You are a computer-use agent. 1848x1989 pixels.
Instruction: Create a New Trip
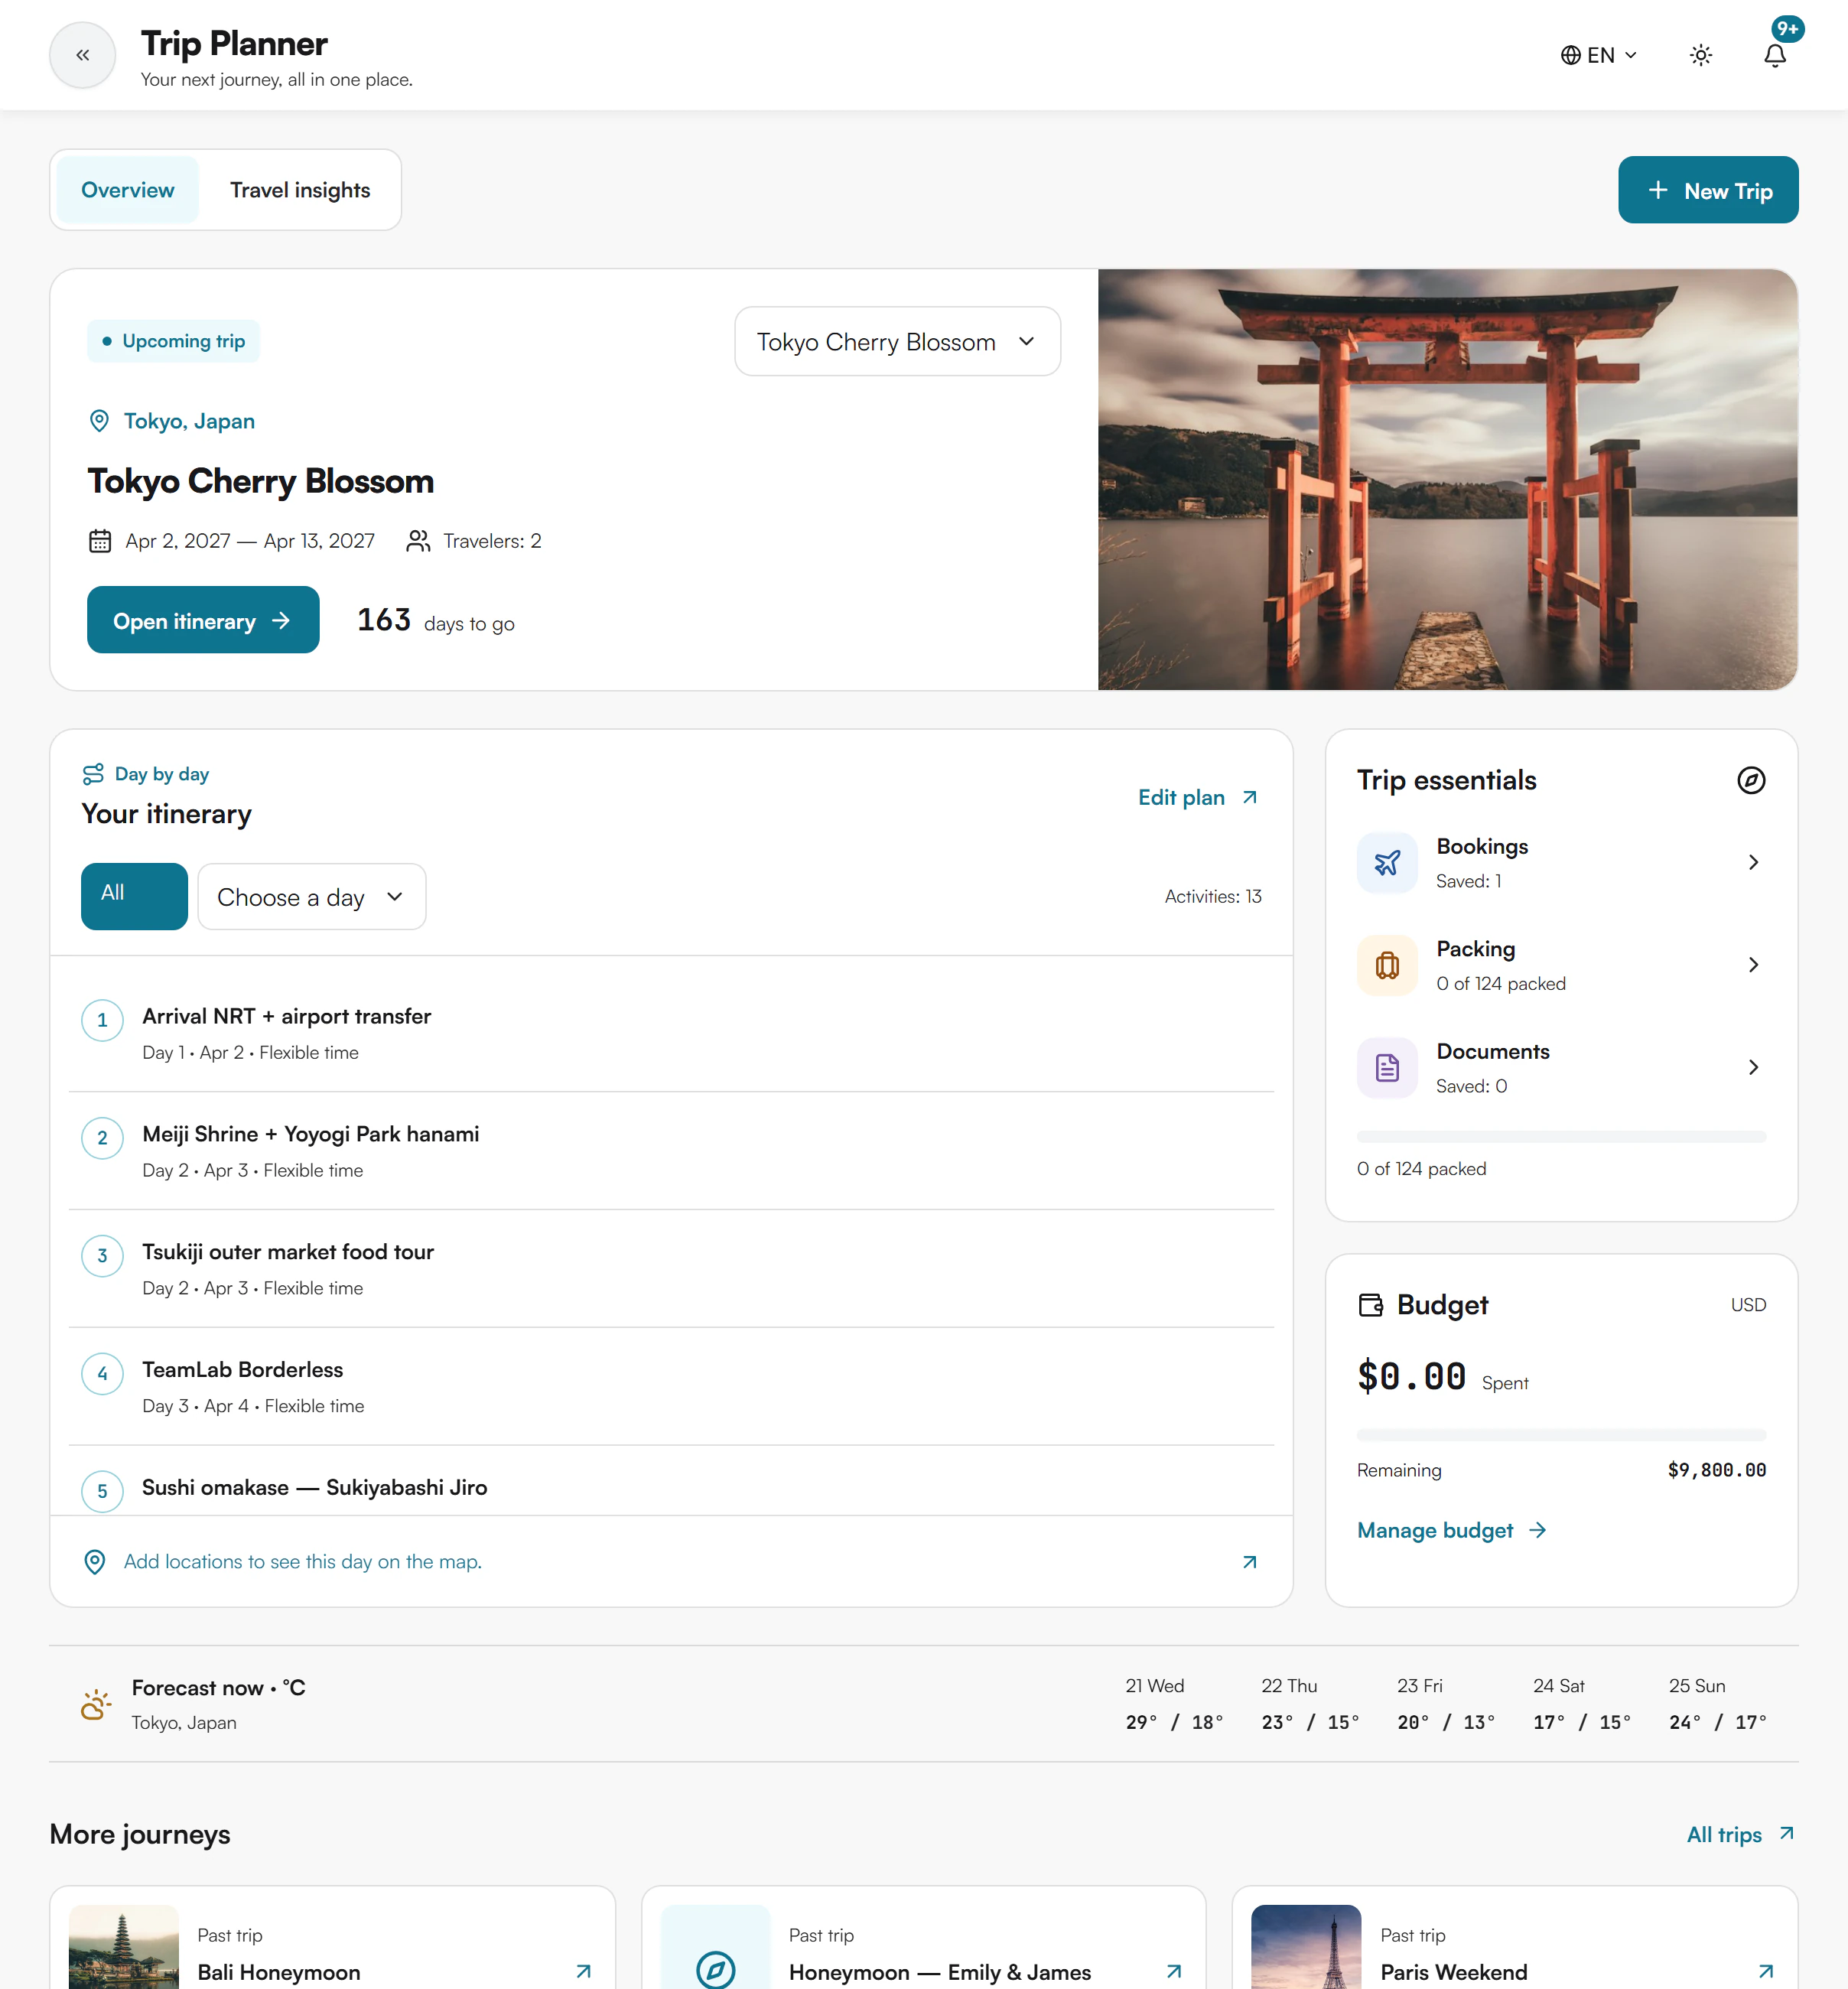1708,190
